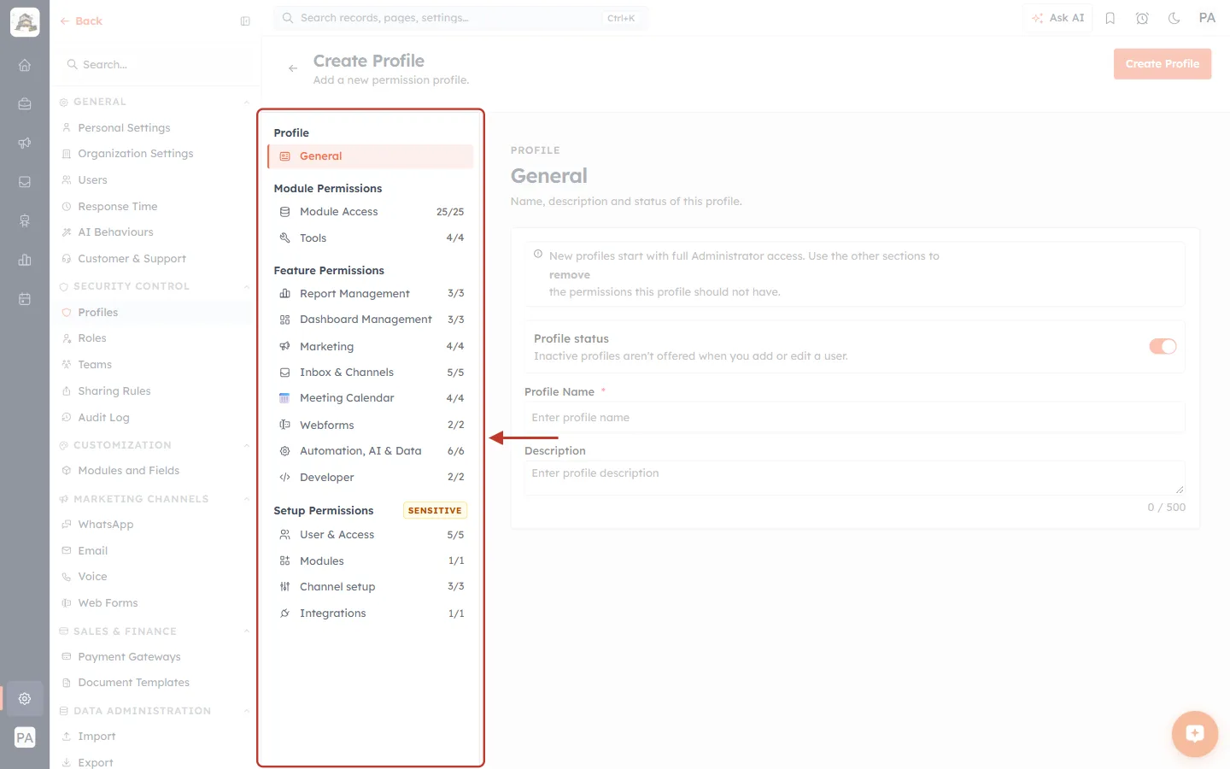Viewport: 1230px width, 769px height.
Task: Click the back arrow beside Create Profile title
Action: click(x=293, y=68)
